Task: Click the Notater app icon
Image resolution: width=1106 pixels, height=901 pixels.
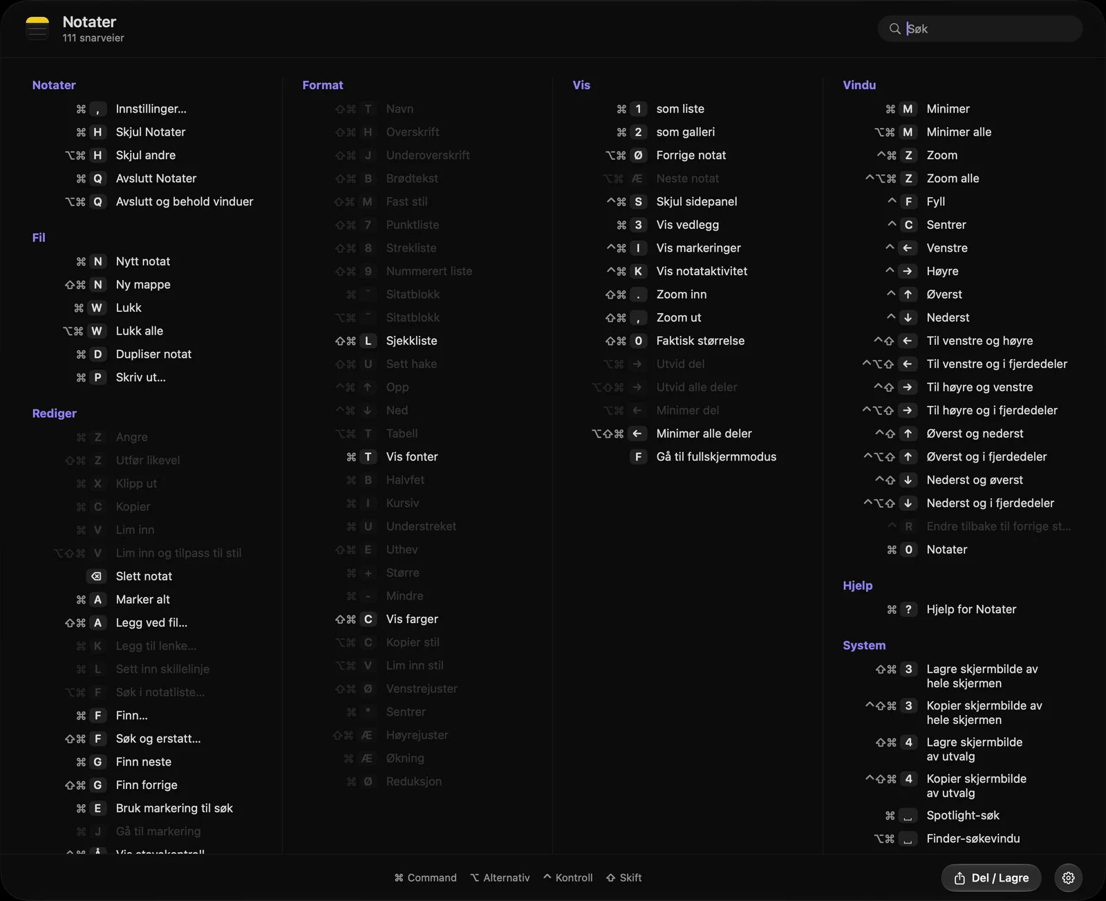Action: tap(37, 28)
